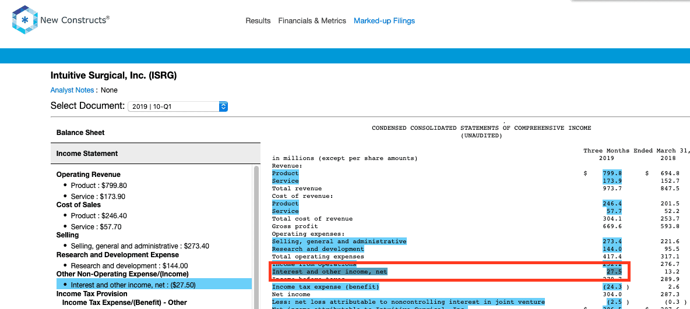Screen dimensions: 690x309
Task: Select Service : $173.90 revenue item
Action: [x=99, y=197]
